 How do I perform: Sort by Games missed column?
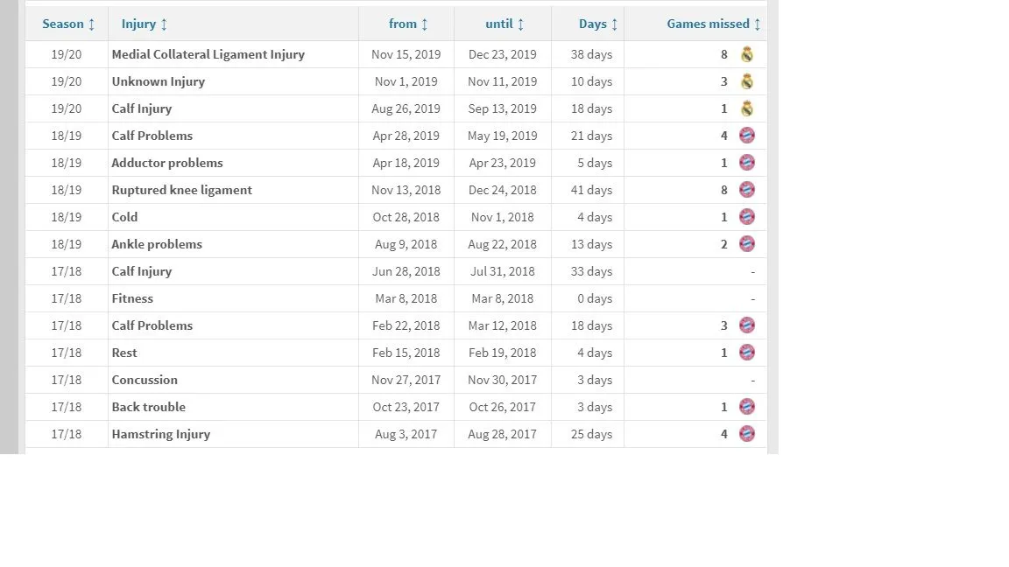point(713,24)
